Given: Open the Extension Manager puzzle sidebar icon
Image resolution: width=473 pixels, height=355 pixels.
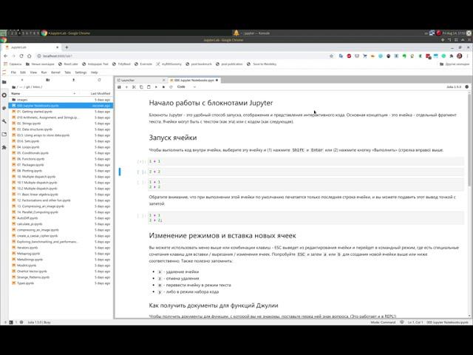Looking at the screenshot, I should (4, 147).
